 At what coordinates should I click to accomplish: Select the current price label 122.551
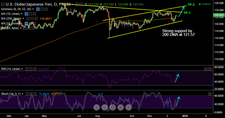pos(219,15)
